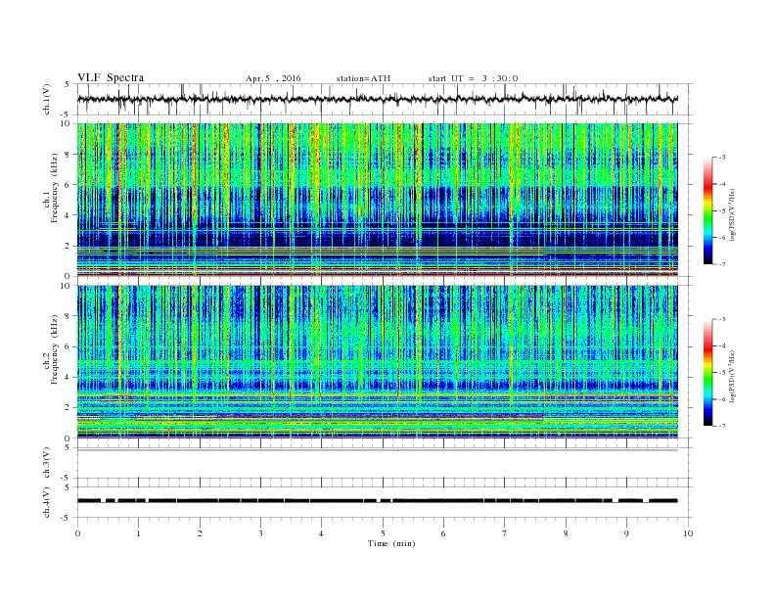Click the "ch.4(V)" axis label

tap(47, 502)
